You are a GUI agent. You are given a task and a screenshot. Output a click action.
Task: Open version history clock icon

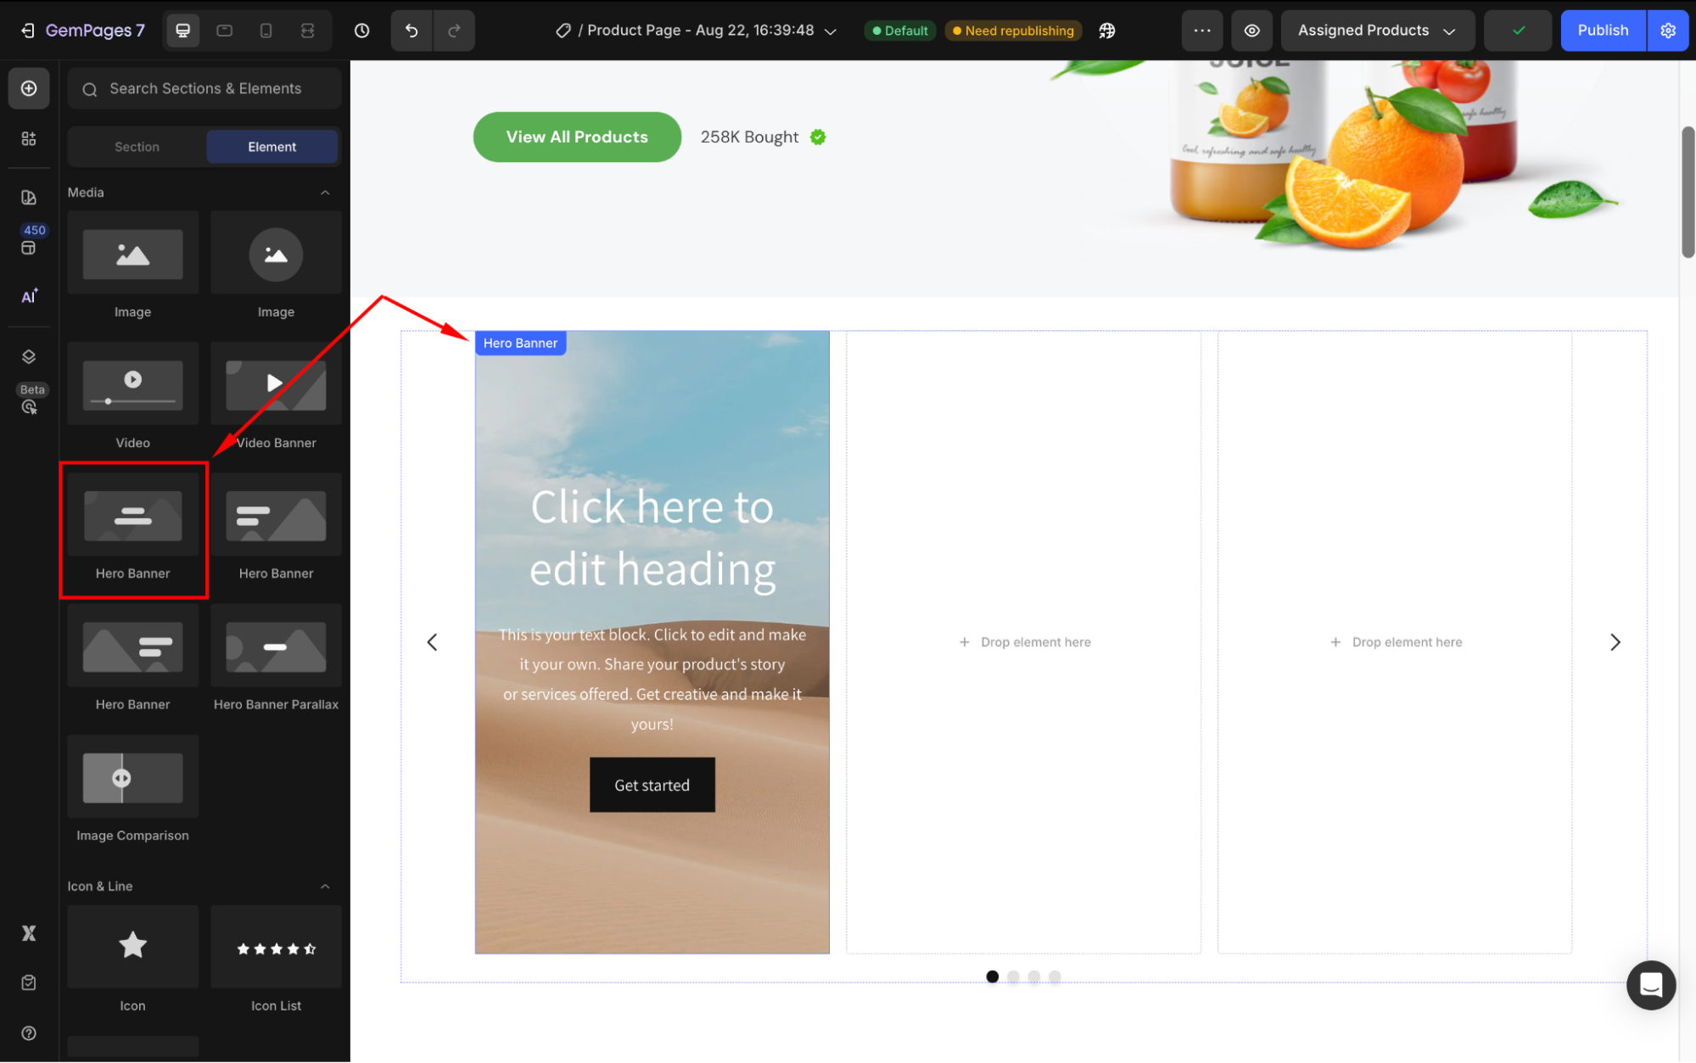click(x=362, y=31)
